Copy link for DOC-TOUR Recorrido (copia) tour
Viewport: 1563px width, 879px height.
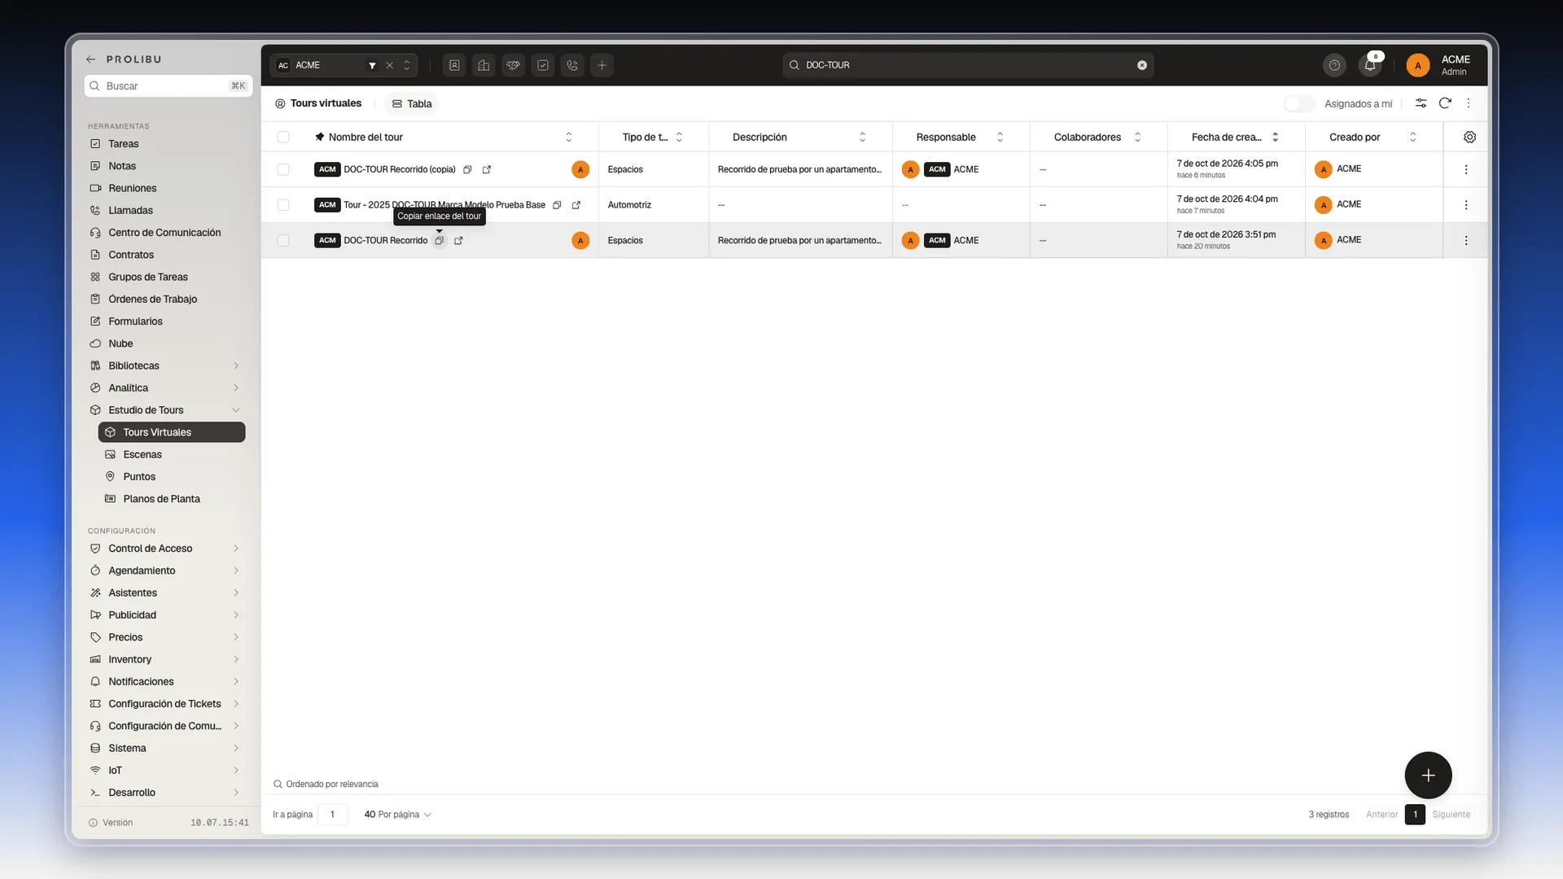[467, 169]
